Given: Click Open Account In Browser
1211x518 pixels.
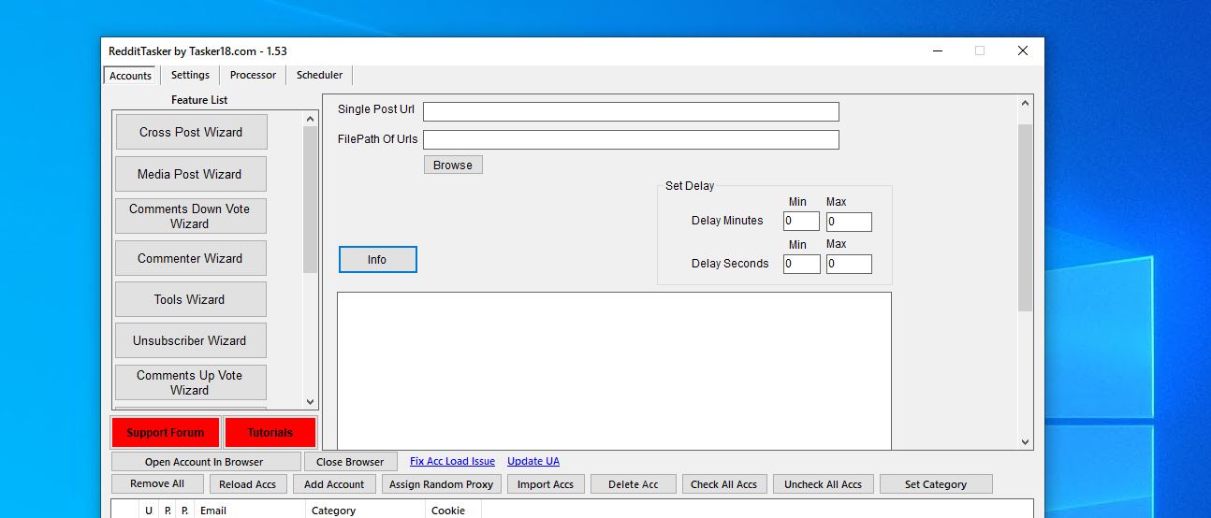Looking at the screenshot, I should [x=206, y=462].
